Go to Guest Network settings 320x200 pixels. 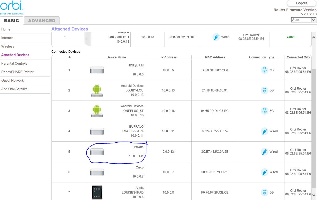[12, 80]
